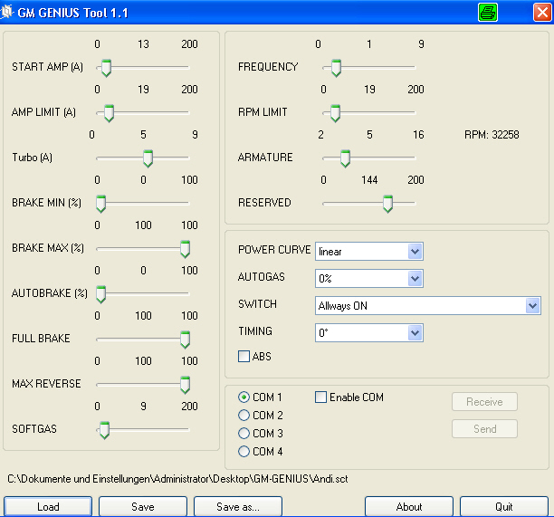The width and height of the screenshot is (554, 517).
Task: Click the RESERVED slider thumb
Action: 387,204
